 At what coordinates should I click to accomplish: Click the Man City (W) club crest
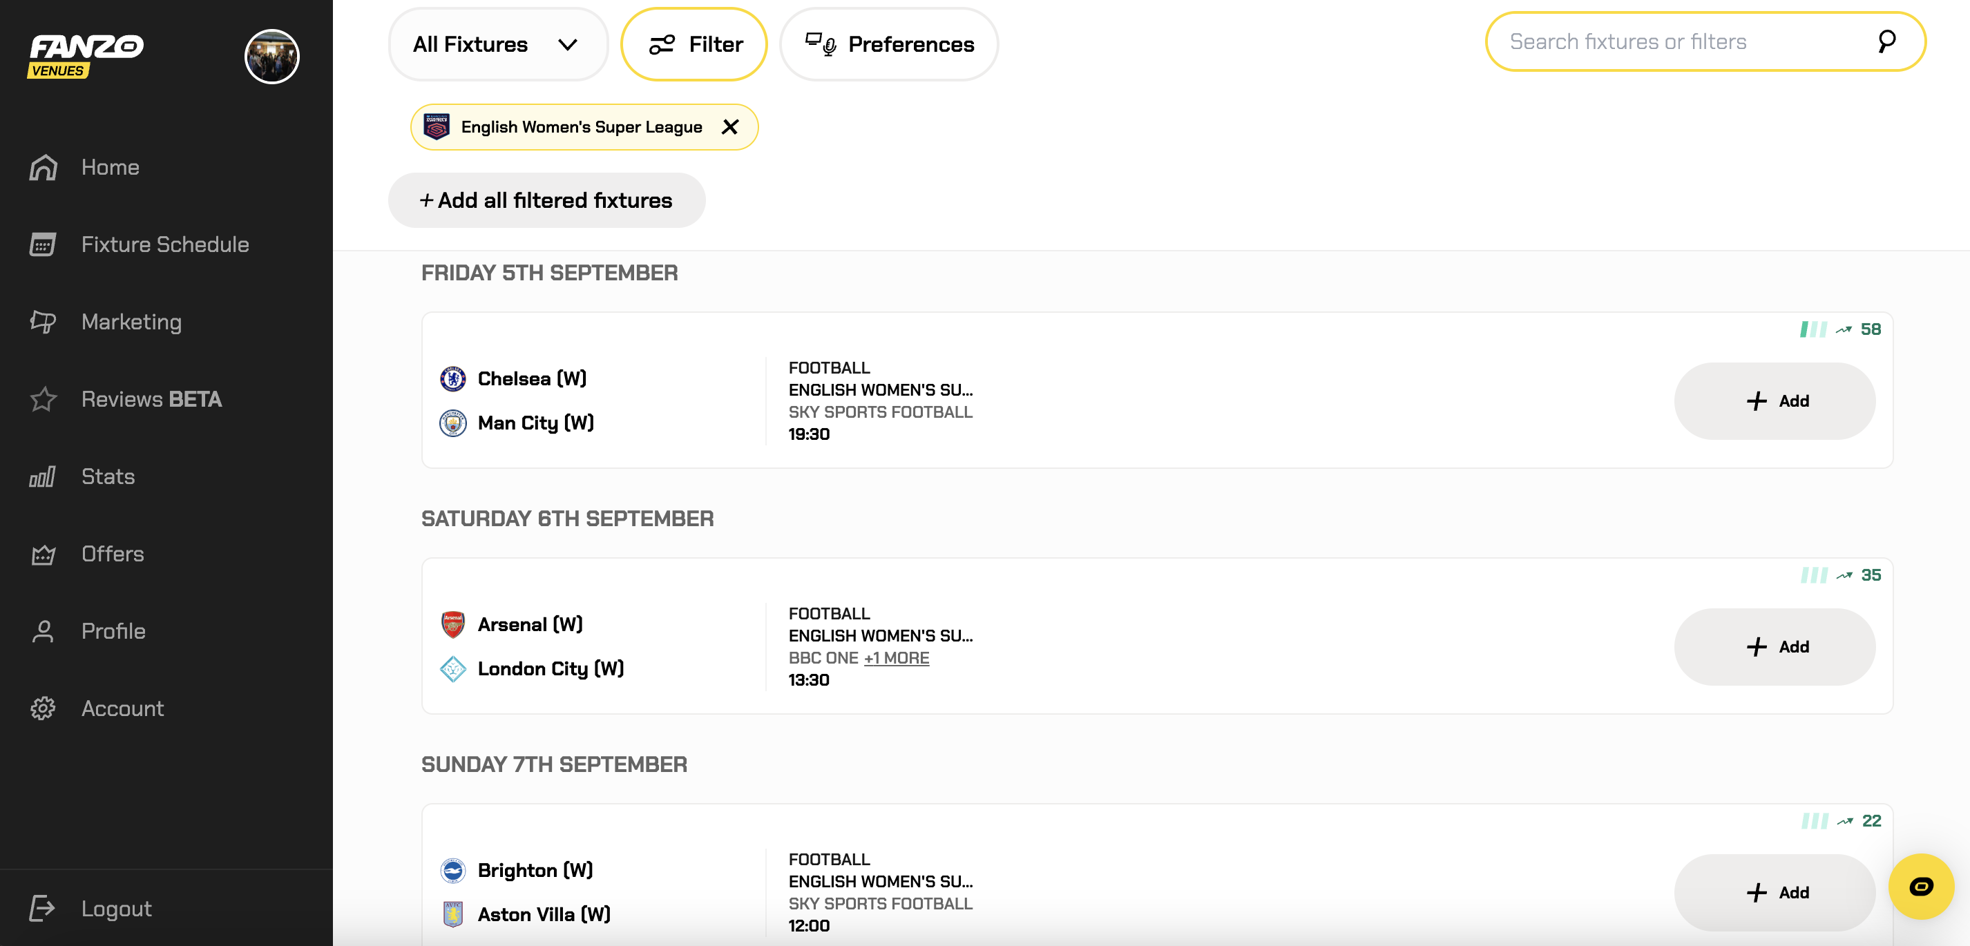point(452,423)
